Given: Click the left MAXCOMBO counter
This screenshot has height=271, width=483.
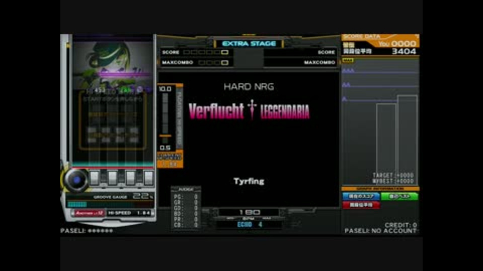Looking at the screenshot, I should [x=213, y=63].
